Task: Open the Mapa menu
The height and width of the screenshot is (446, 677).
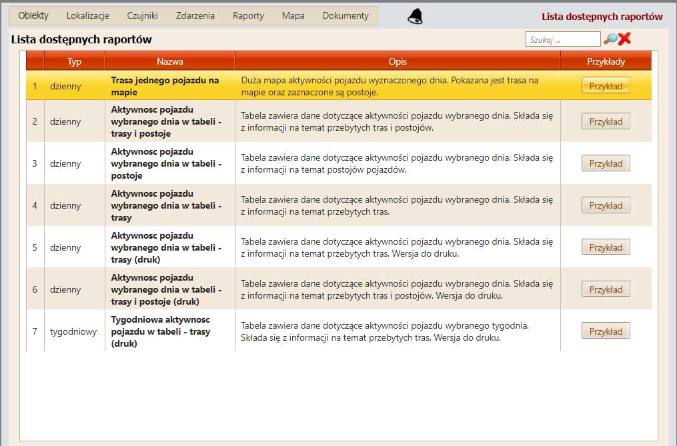Action: tap(293, 15)
